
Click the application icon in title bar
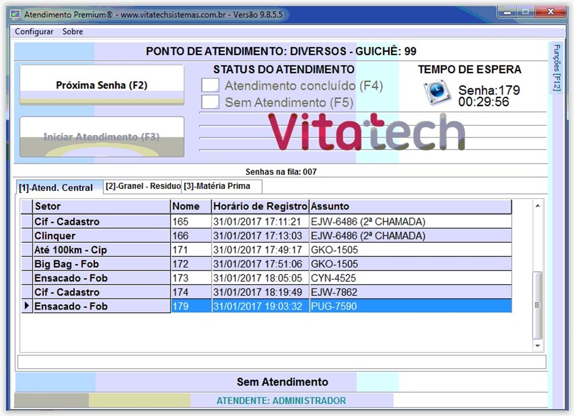point(16,15)
